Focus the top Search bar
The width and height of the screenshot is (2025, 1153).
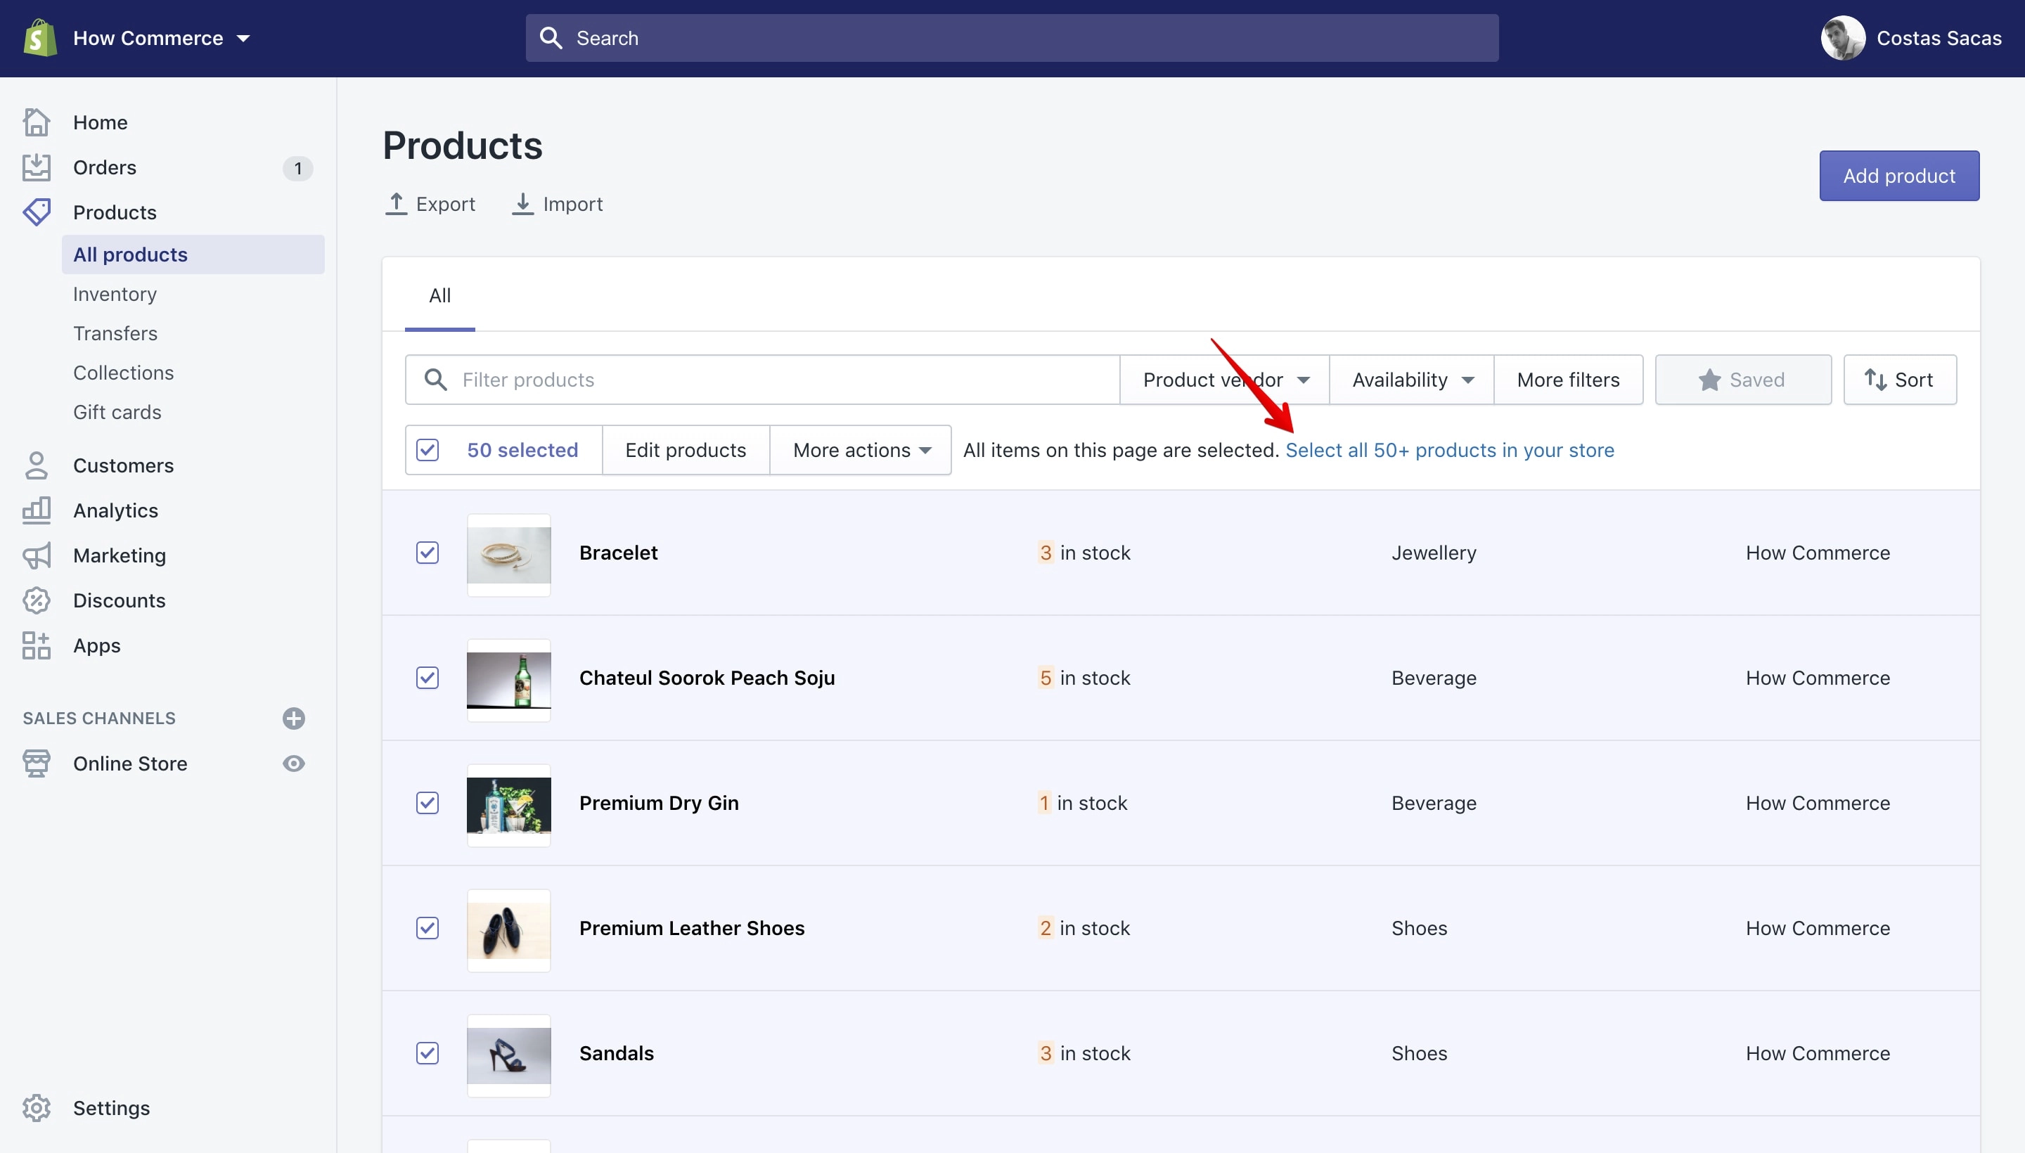coord(1011,38)
